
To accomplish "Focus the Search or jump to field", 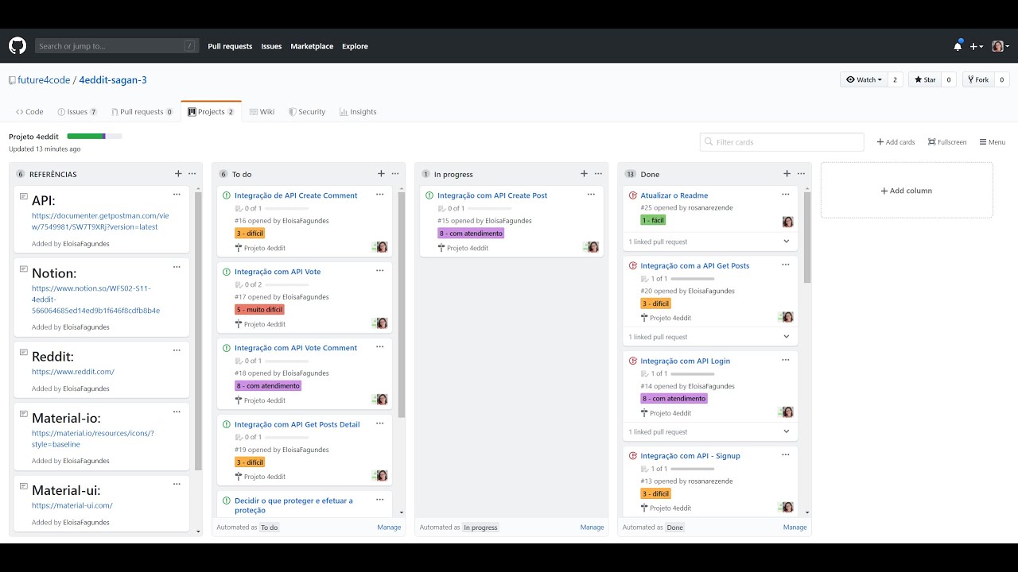I will (116, 46).
